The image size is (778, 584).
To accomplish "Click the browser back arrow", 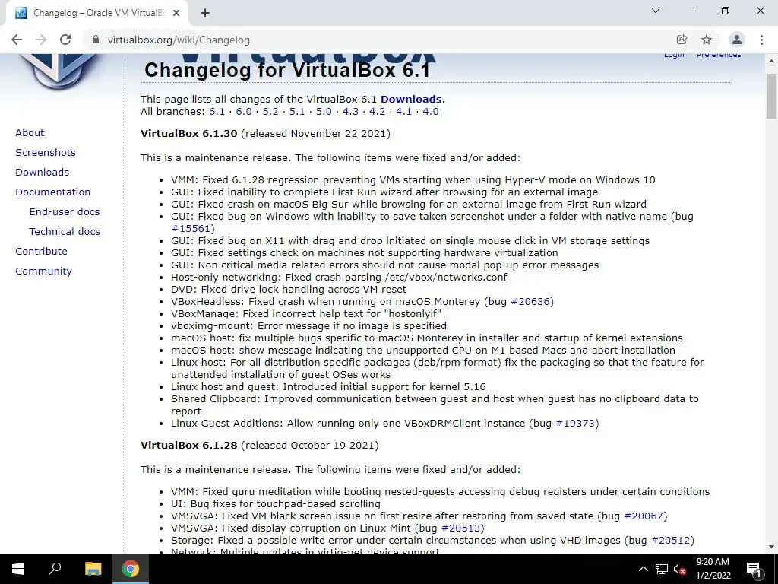I will (17, 40).
